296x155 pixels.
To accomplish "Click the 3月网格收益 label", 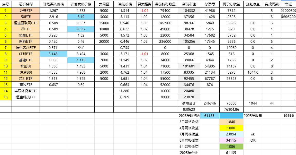I will 189,122.
